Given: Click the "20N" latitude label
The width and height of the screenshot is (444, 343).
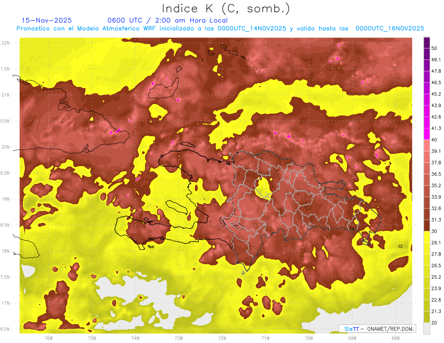Looking at the screenshot, I should tap(6, 147).
